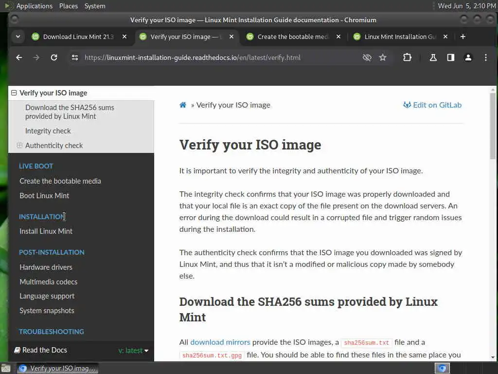Reload the current page
Screen dimensions: 498x374
click(x=54, y=57)
